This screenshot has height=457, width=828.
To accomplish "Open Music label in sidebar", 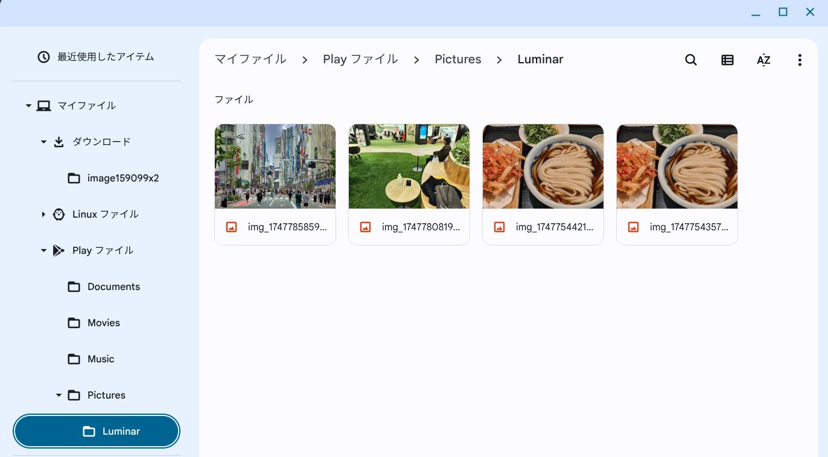I will [101, 359].
